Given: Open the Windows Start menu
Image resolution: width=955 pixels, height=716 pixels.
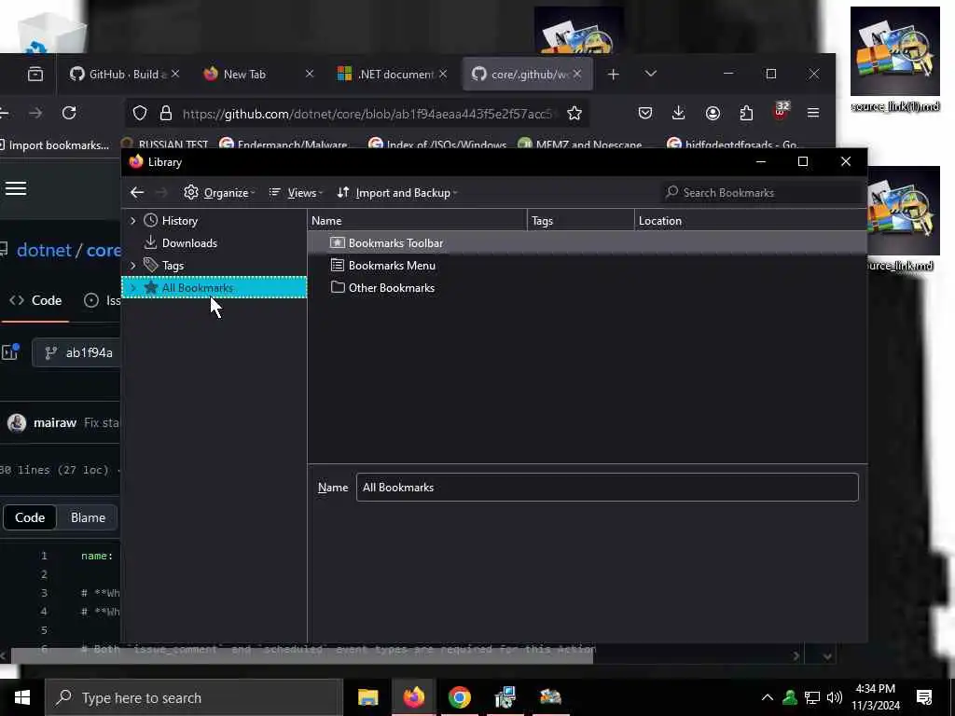Looking at the screenshot, I should [x=22, y=697].
